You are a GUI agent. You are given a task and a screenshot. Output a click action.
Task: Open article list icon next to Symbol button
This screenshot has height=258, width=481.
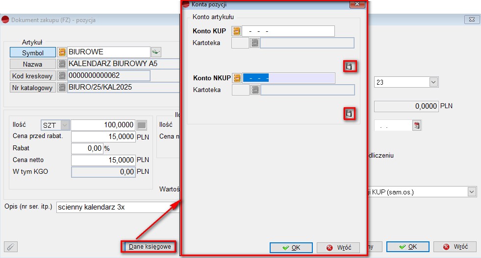(x=62, y=52)
